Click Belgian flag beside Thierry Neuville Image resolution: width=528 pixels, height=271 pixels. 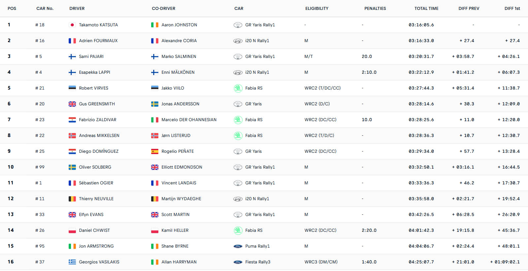pos(72,199)
